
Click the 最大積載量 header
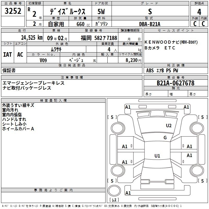(130, 44)
